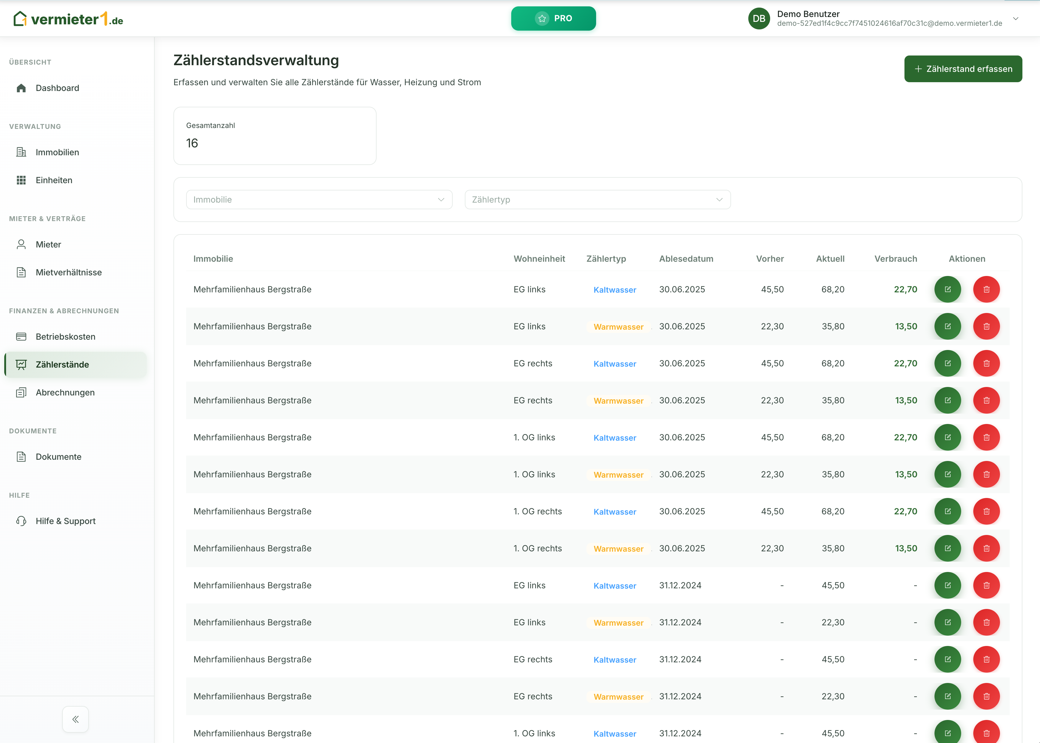Collapse the sidebar with double-chevron icon

tap(75, 719)
